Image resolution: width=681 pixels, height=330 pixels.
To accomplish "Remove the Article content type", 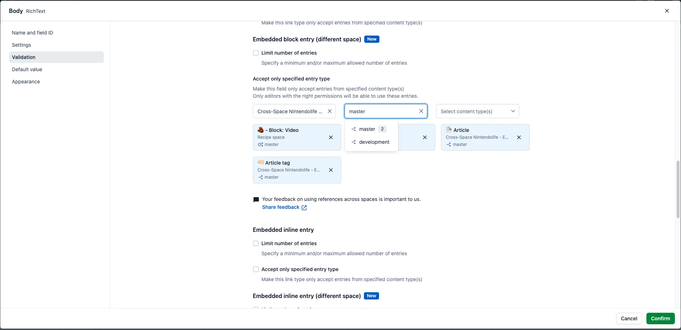I will (x=519, y=137).
